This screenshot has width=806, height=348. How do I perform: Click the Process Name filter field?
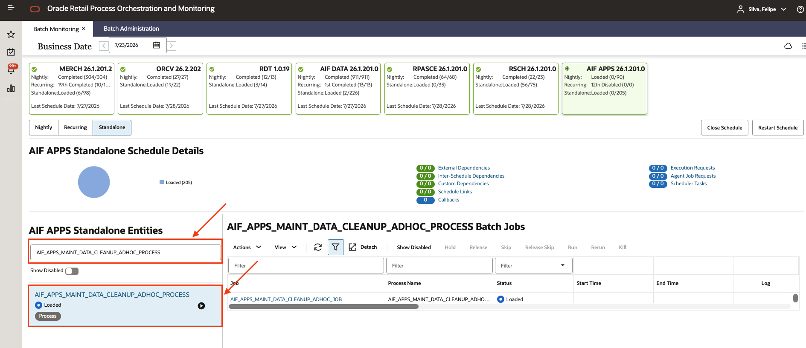(x=439, y=265)
